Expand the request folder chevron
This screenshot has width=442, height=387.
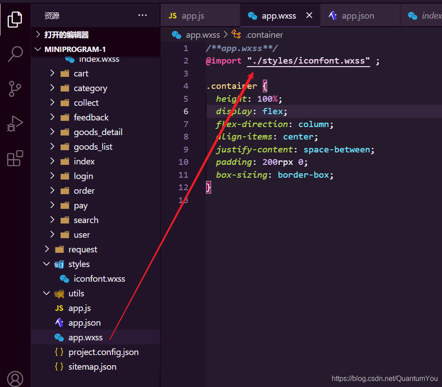[47, 249]
